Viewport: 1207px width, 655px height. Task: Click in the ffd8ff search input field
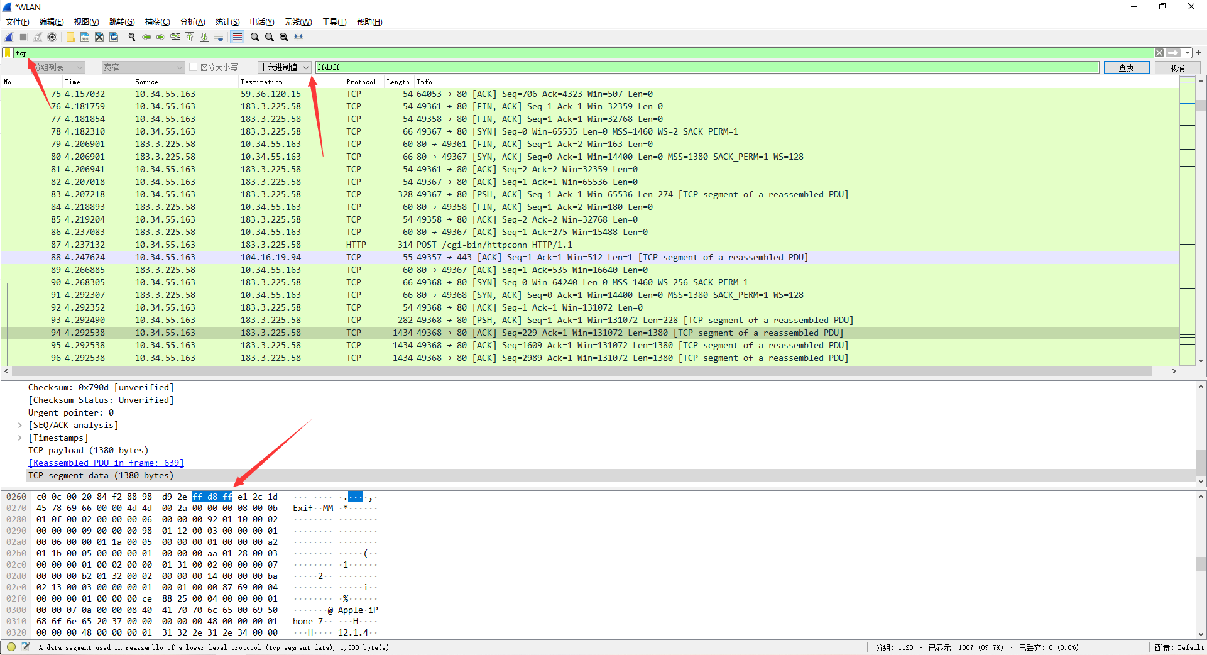707,67
